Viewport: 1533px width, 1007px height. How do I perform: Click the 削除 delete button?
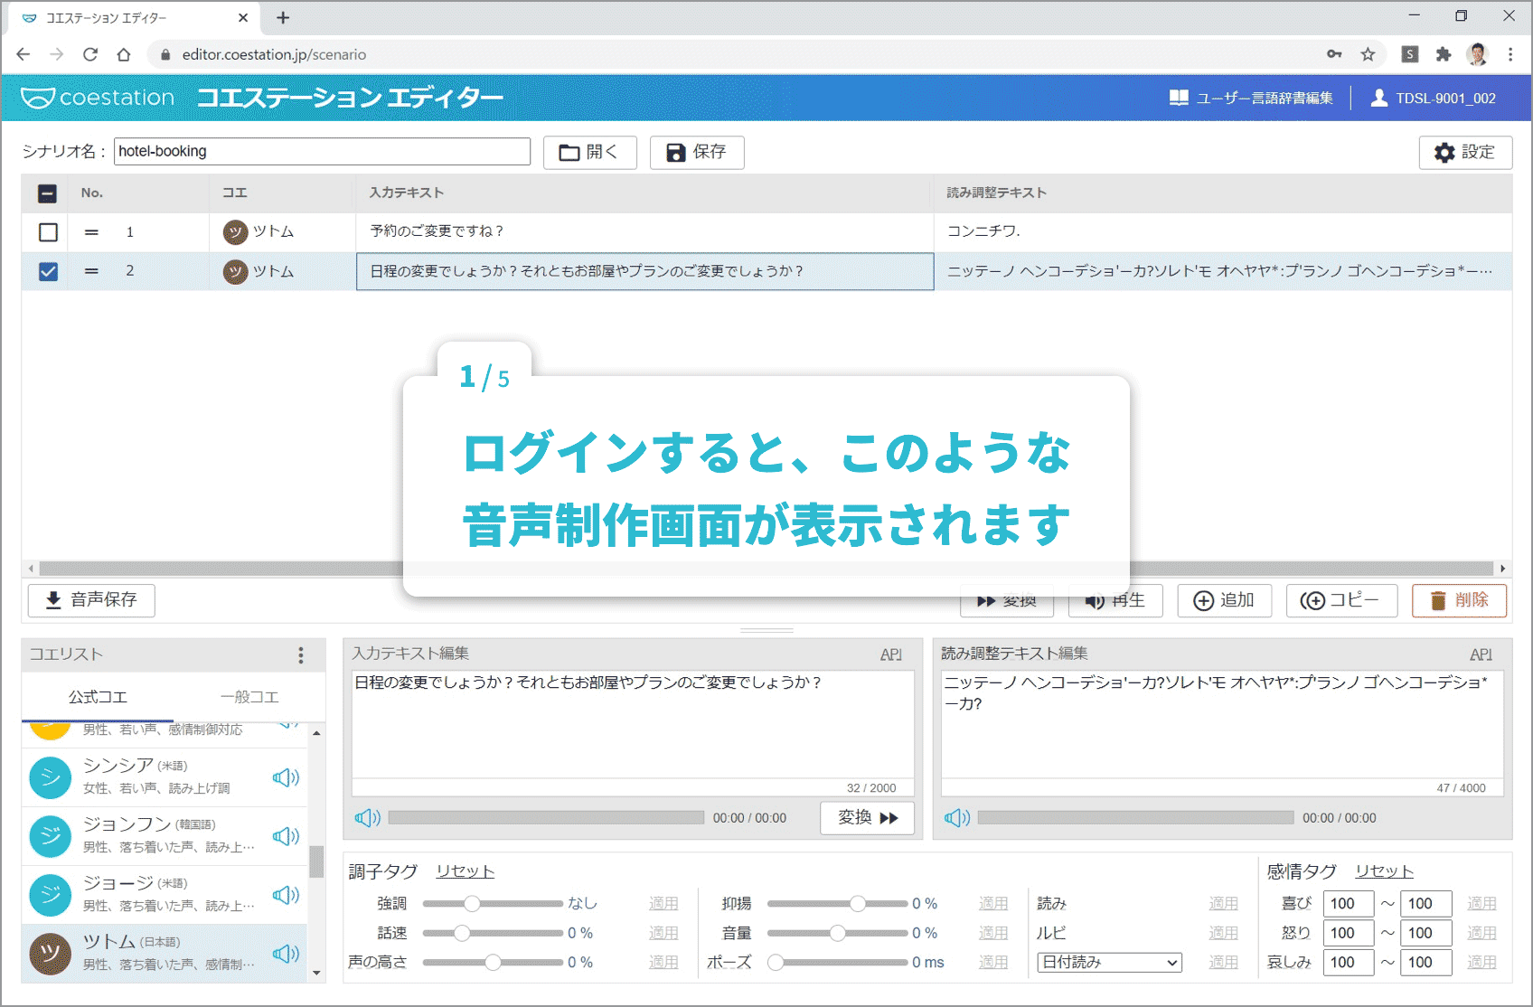point(1459,600)
